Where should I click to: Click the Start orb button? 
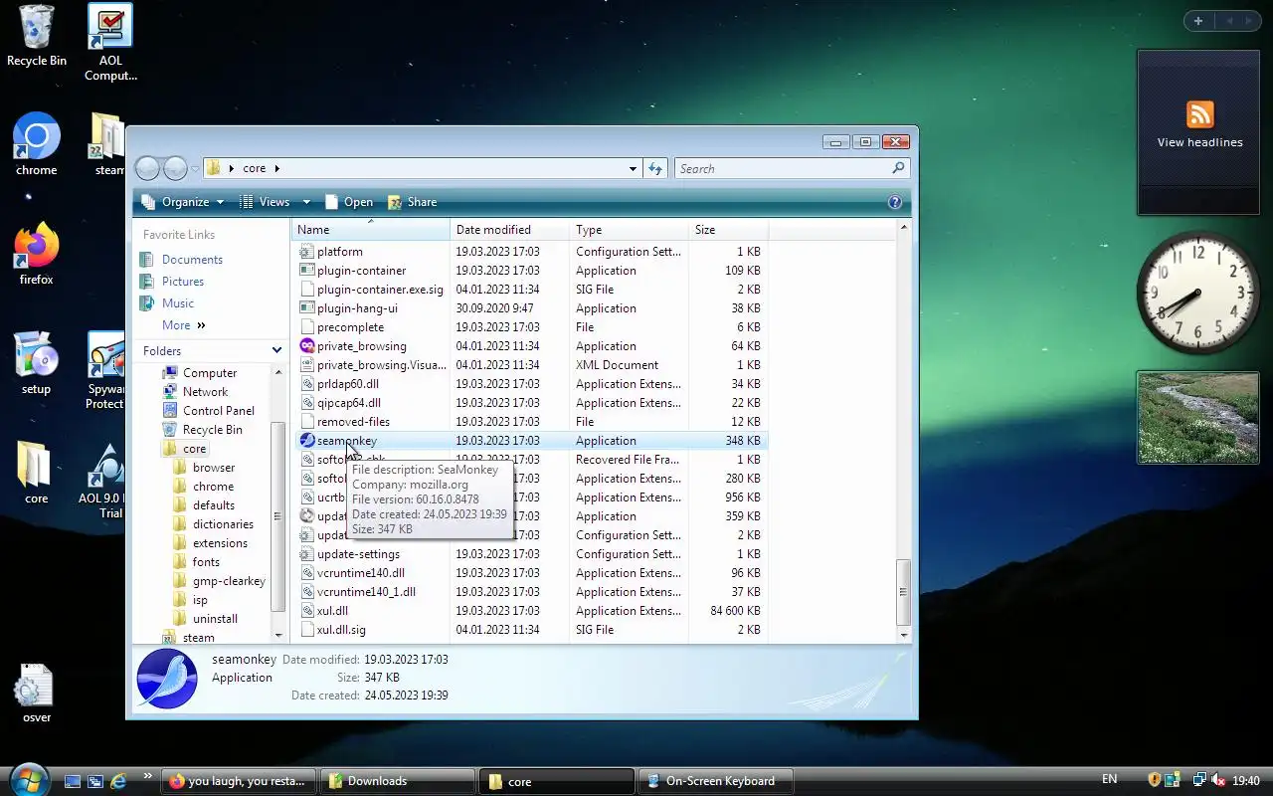[x=27, y=779]
